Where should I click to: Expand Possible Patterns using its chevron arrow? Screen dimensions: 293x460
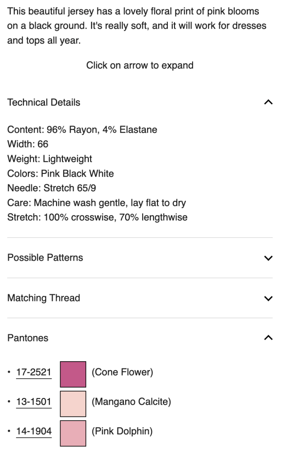(268, 258)
